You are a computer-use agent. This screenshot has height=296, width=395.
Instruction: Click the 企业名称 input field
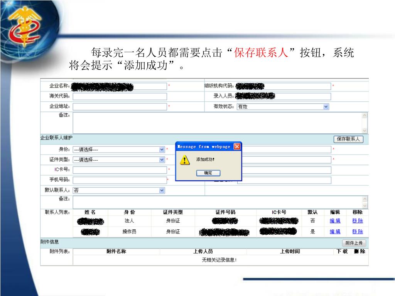120,86
